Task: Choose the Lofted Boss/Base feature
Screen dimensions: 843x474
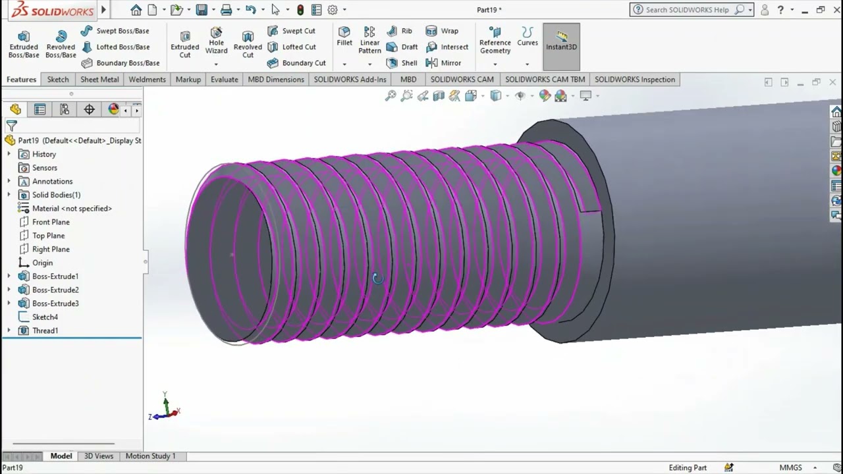Action: tap(115, 47)
